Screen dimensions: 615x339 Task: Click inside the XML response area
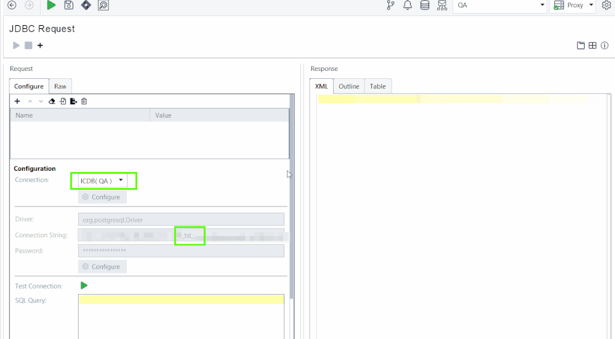tap(462, 216)
